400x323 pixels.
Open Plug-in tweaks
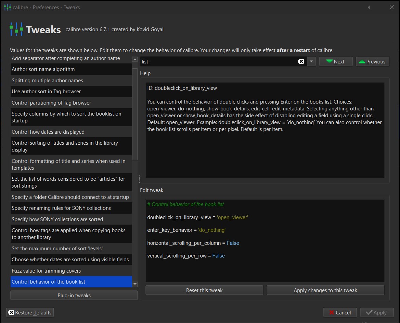(x=74, y=296)
